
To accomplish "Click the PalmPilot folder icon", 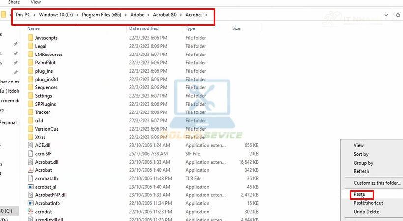I will 30,62.
